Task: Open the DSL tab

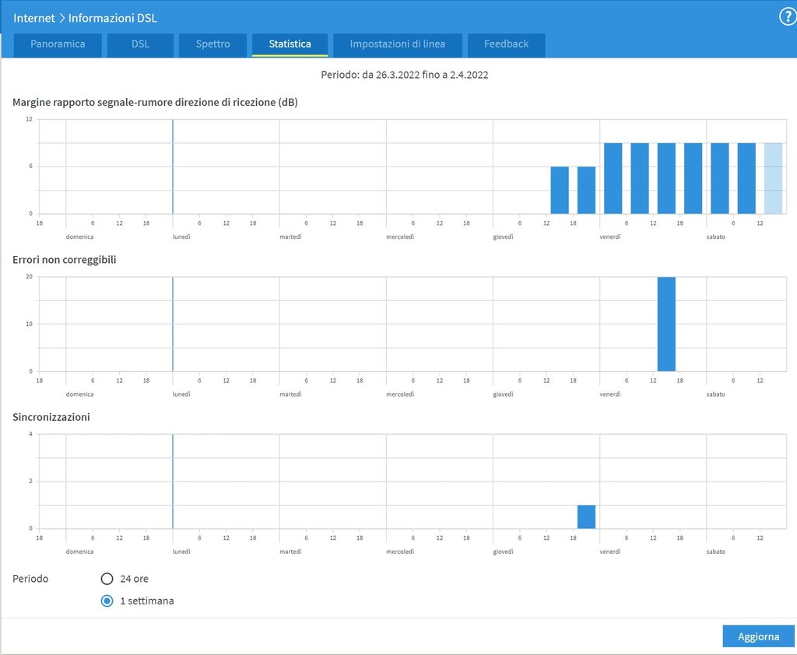Action: [140, 44]
